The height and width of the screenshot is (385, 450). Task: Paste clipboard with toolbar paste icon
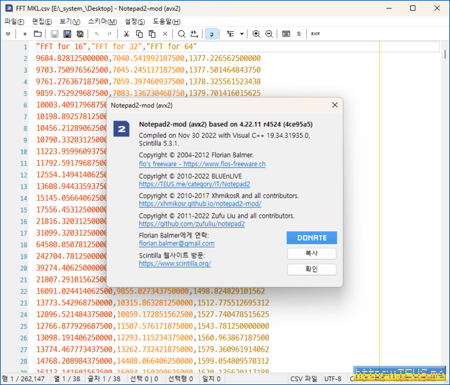click(152, 34)
